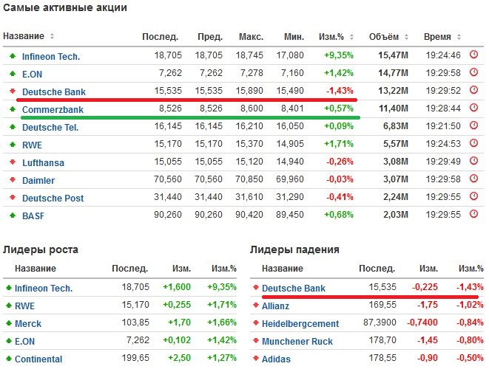
Task: Open Heidelbergcement in the Лидеры падения list
Action: point(300,323)
